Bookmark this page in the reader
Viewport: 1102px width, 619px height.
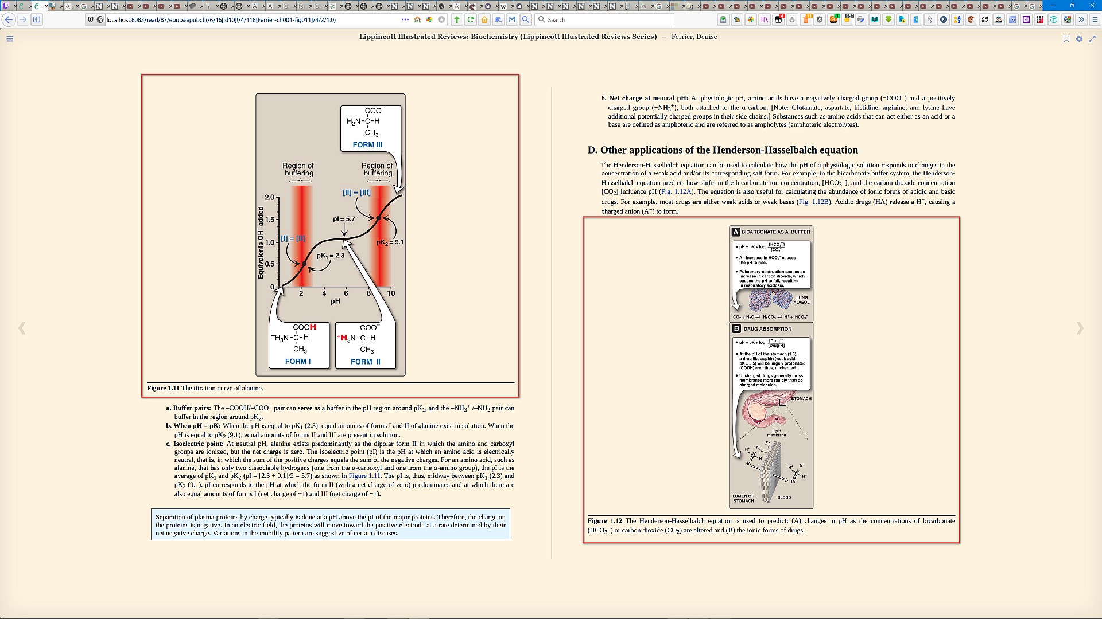[1066, 39]
